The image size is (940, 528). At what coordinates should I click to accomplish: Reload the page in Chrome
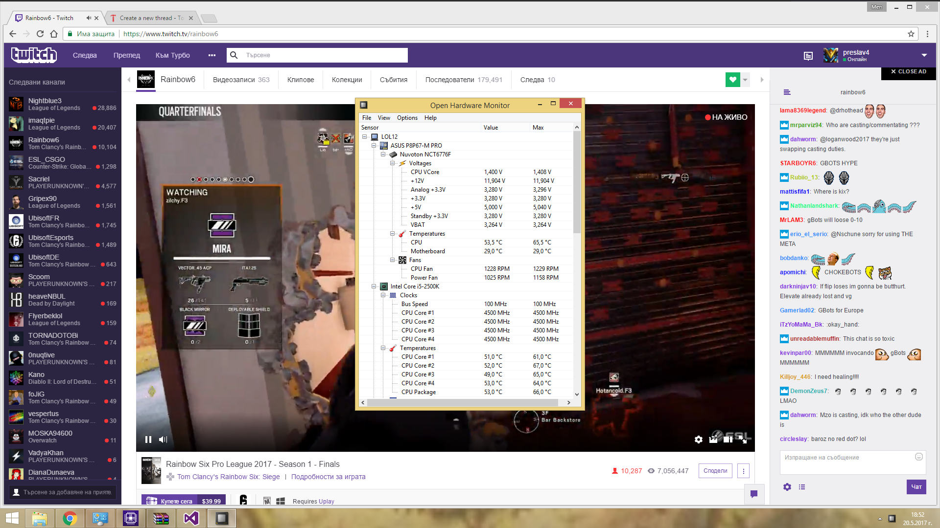tap(40, 34)
